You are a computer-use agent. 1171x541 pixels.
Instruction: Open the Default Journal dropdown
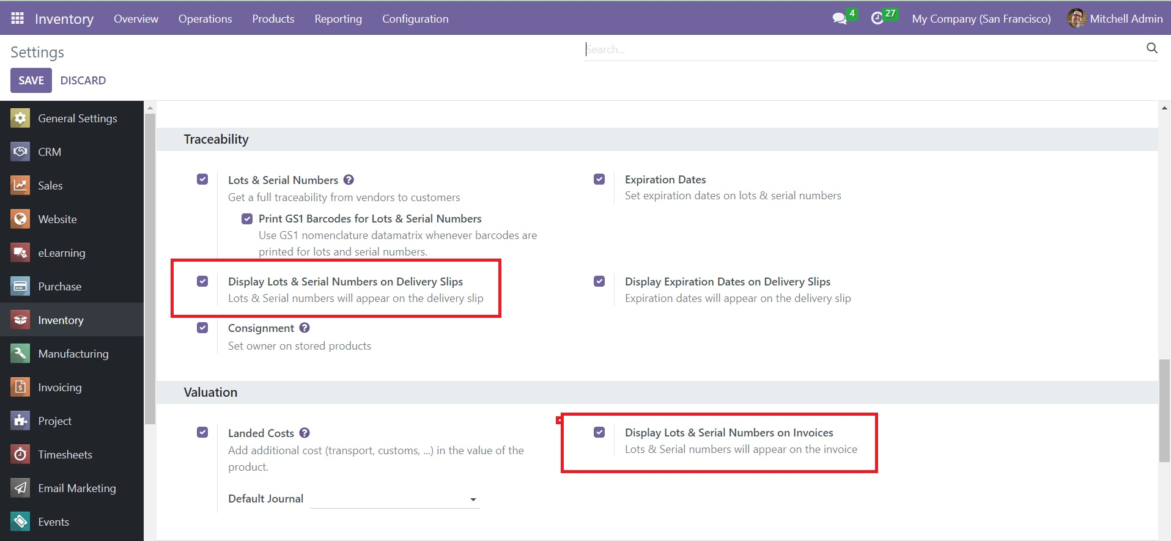(x=395, y=499)
